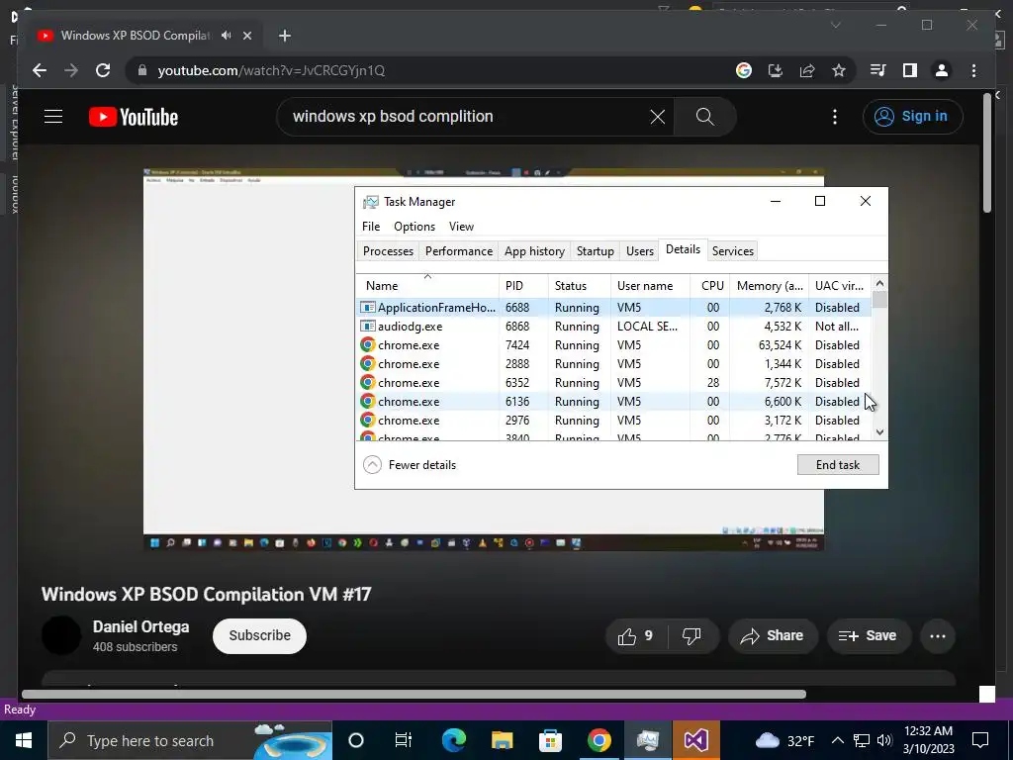Sort processes by the Name column

tap(427, 285)
